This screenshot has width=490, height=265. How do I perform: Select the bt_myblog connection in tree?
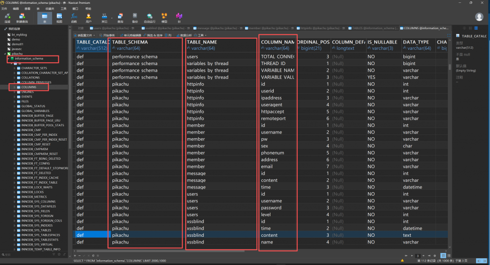tap(18, 34)
